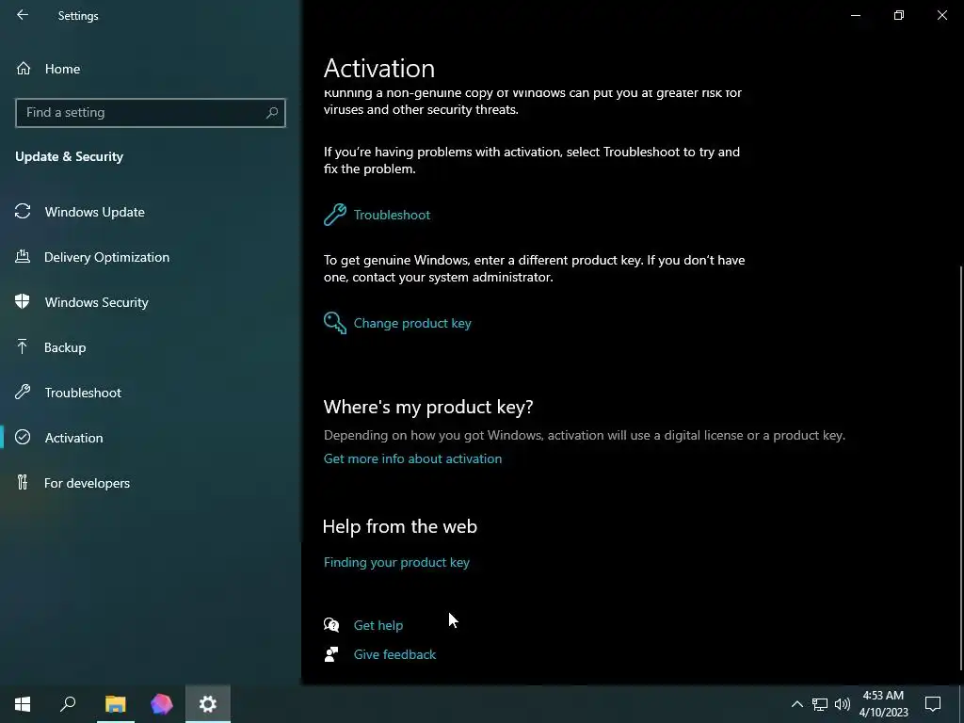
Task: Open Windows Update section
Action: [x=95, y=212]
